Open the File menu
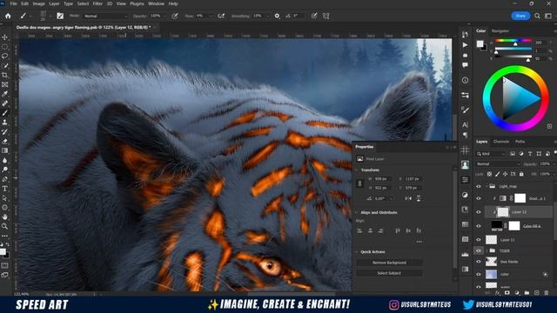The height and width of the screenshot is (313, 557). (x=14, y=3)
